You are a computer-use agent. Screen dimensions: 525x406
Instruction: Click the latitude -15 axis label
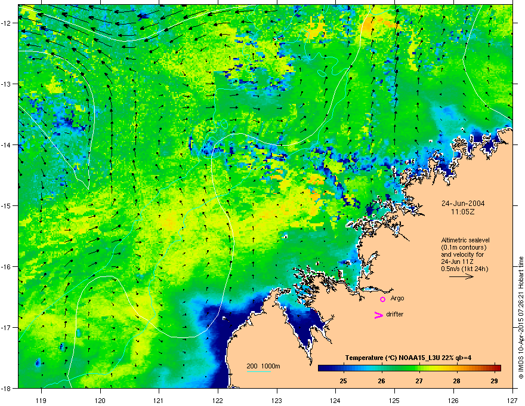(x=7, y=205)
